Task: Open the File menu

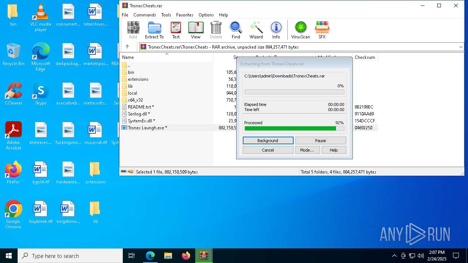Action: pos(125,15)
